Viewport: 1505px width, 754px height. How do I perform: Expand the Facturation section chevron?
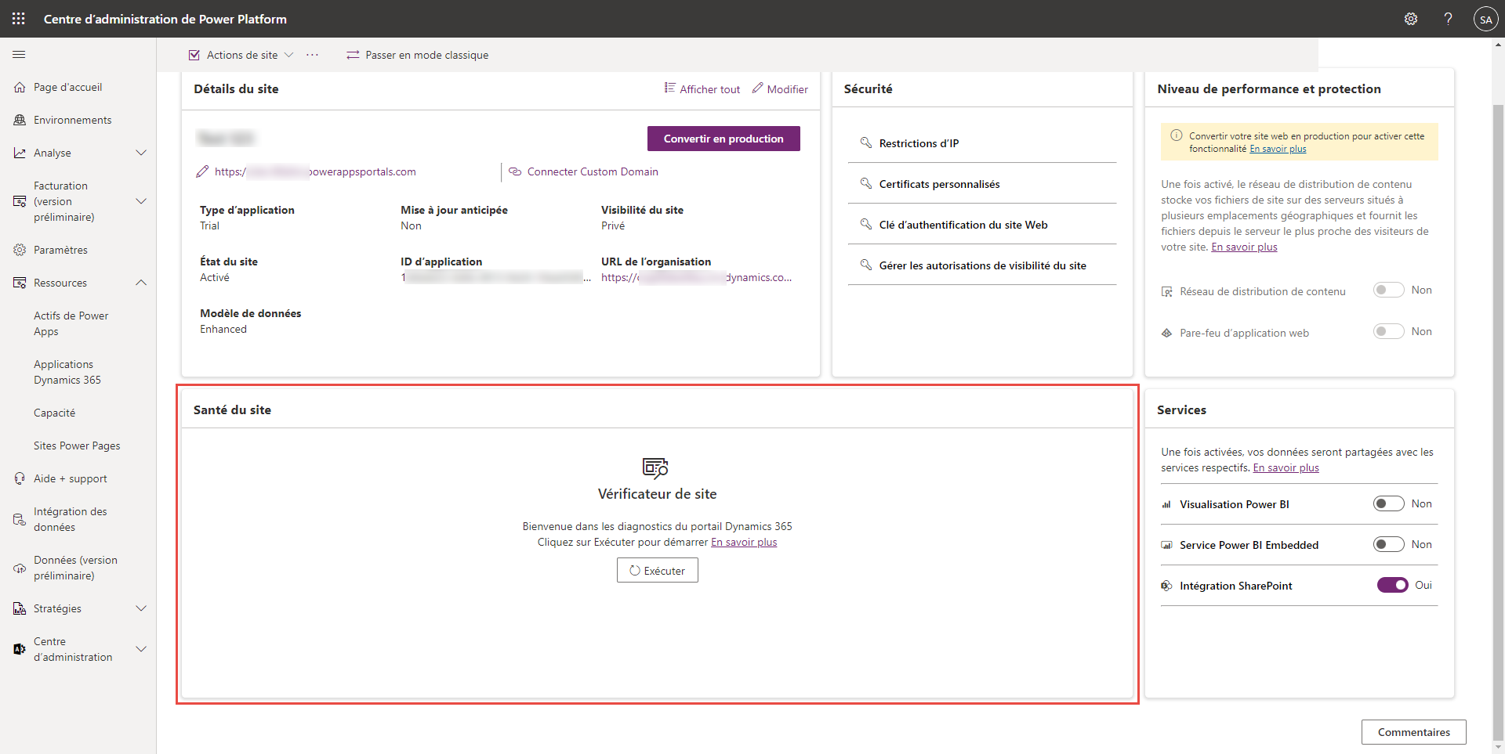coord(141,201)
